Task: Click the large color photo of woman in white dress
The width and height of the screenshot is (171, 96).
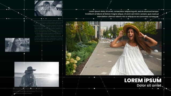Action: [114, 48]
